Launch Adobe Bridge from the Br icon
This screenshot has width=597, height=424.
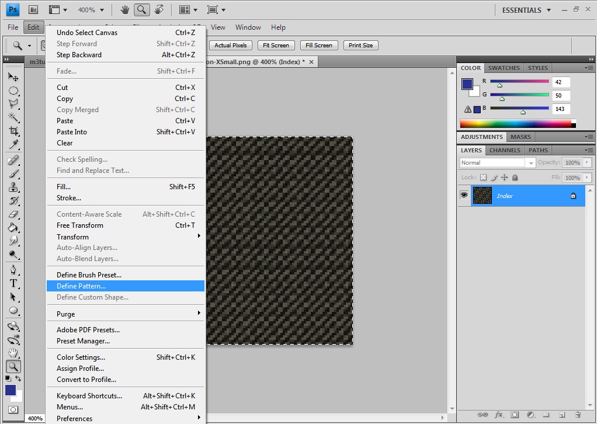tap(33, 10)
